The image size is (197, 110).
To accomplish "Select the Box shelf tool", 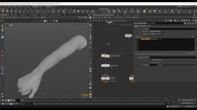I will [3, 12].
